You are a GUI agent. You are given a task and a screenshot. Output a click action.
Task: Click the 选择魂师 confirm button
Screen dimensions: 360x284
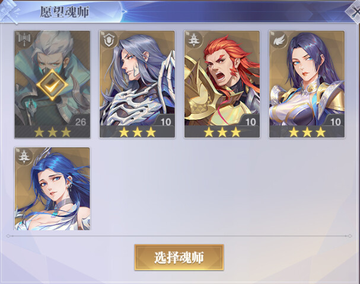tap(179, 257)
